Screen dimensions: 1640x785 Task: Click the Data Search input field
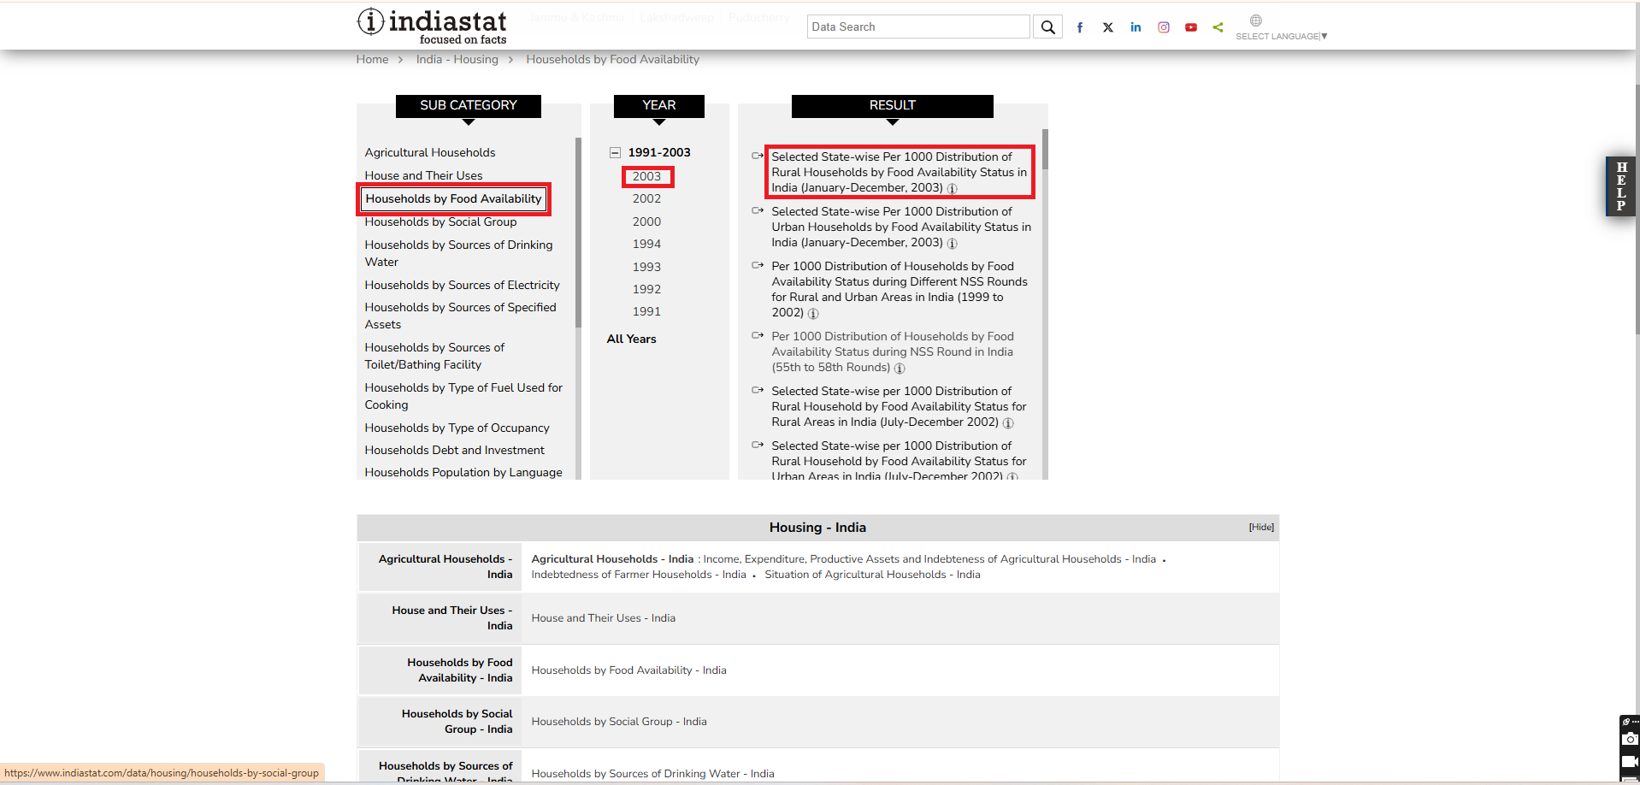(917, 27)
